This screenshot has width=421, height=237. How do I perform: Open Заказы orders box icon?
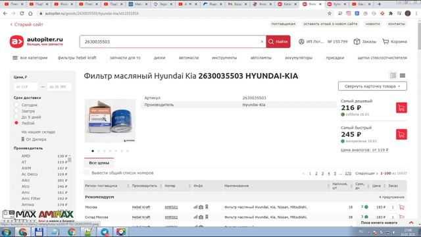[x=357, y=41]
